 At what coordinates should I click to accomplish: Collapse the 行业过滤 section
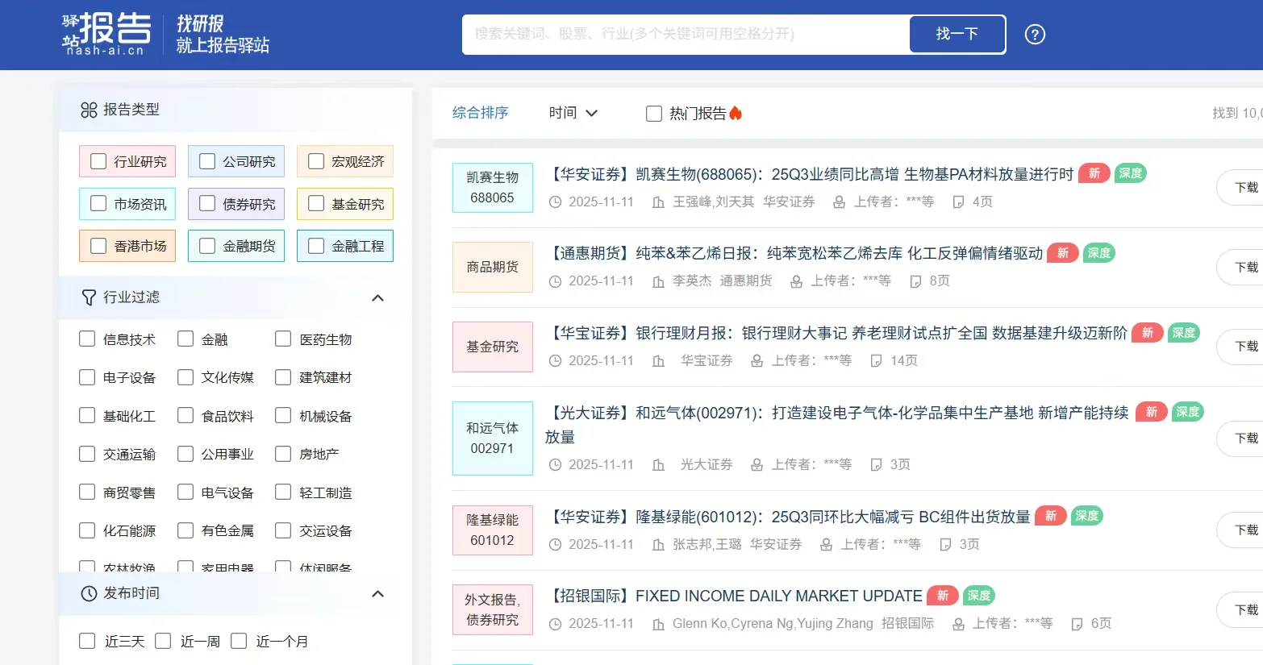377,297
